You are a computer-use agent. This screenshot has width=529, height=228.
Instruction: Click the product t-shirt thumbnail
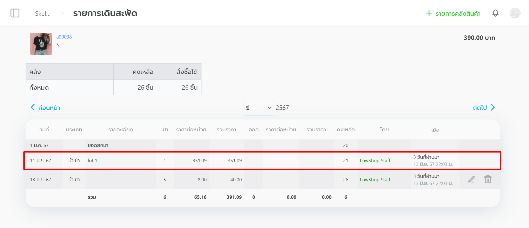tap(41, 44)
